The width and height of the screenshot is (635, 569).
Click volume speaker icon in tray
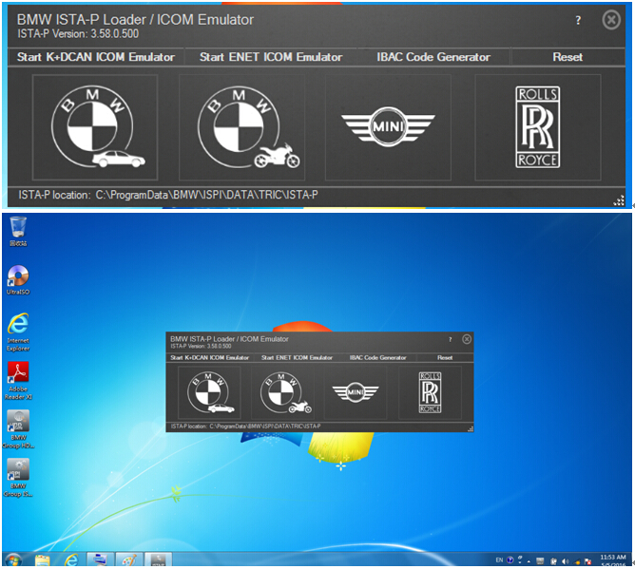coord(566,561)
